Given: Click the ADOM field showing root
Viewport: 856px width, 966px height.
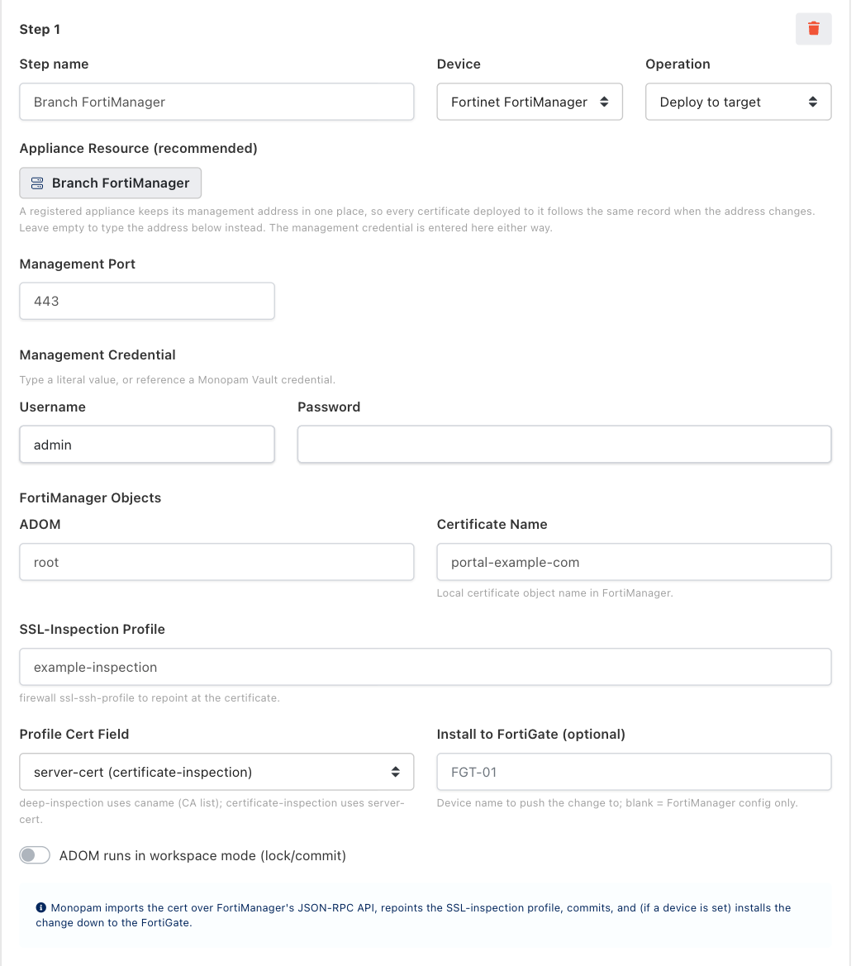Looking at the screenshot, I should pyautogui.click(x=216, y=562).
